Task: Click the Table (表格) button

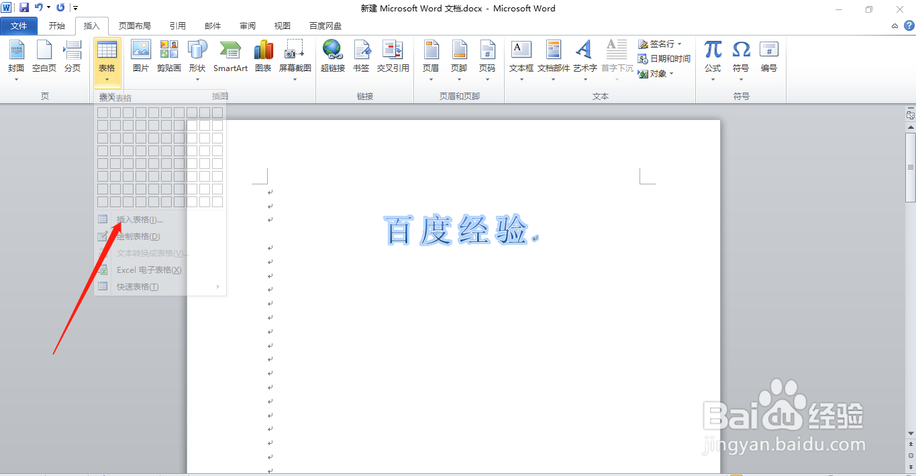Action: (107, 62)
